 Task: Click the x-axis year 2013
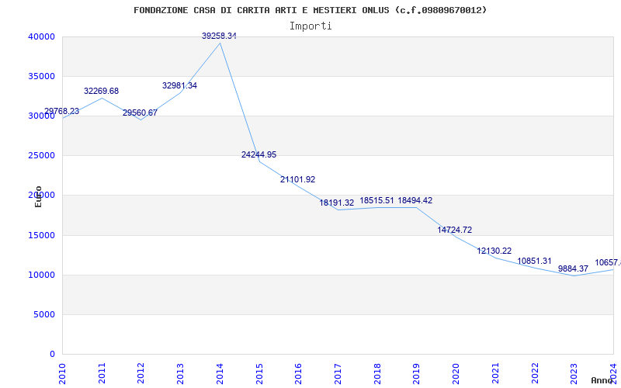181,374
